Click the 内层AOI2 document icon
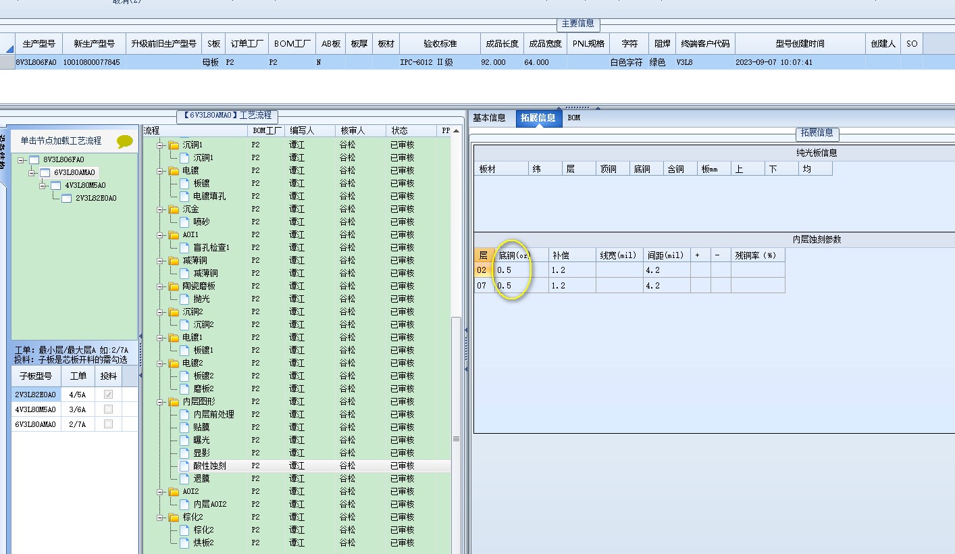This screenshot has width=955, height=554. (x=185, y=504)
